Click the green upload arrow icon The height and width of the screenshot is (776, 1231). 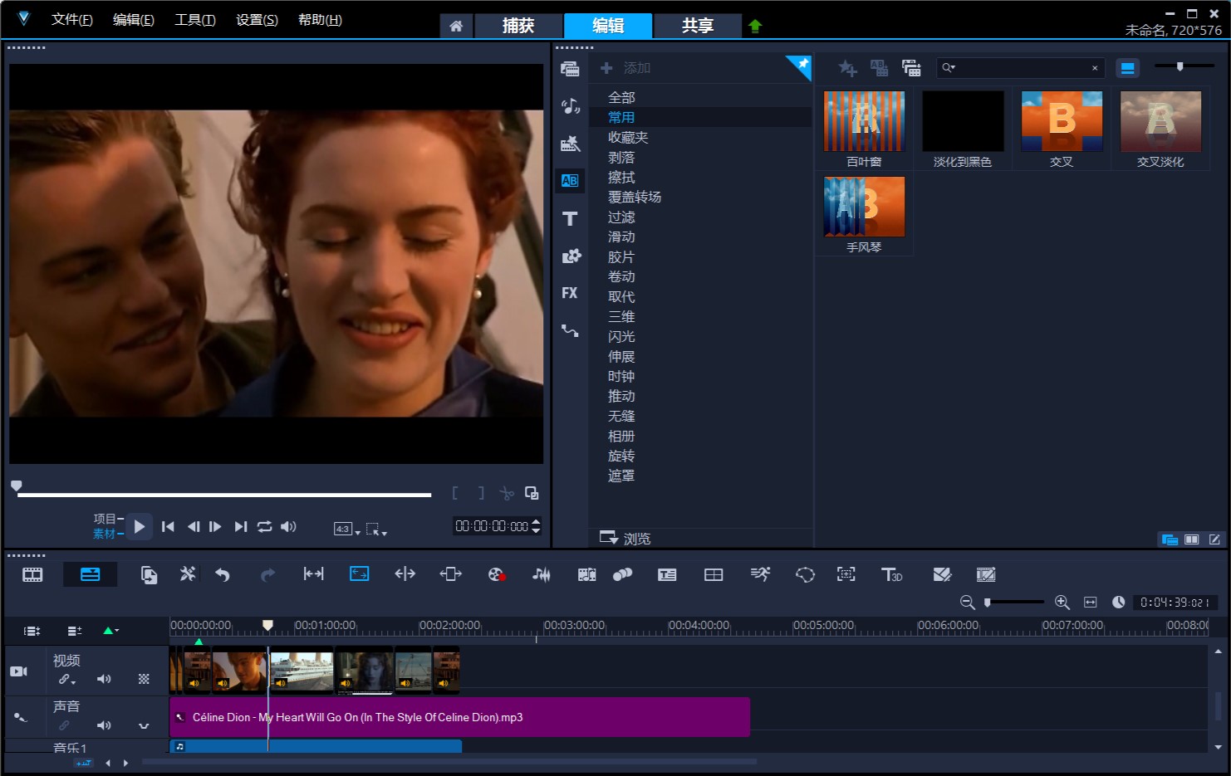pyautogui.click(x=755, y=27)
